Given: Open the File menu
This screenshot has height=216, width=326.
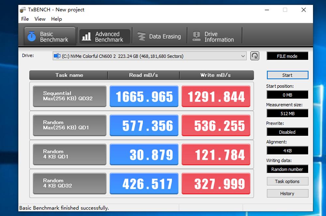Looking at the screenshot, I should pos(25,19).
